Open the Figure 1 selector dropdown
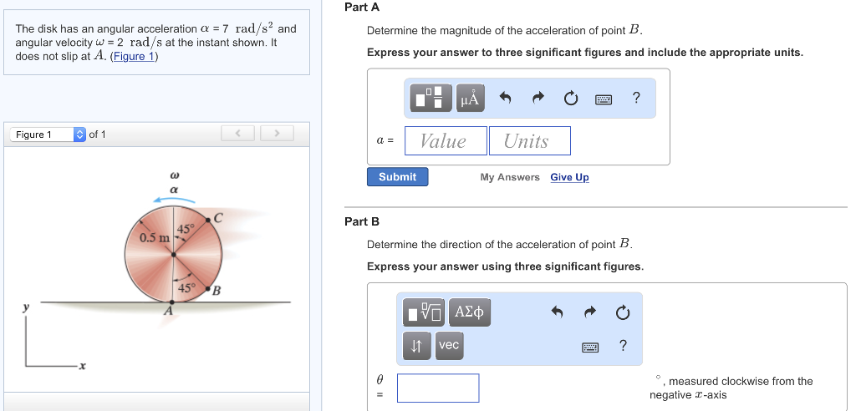The width and height of the screenshot is (856, 411). click(48, 134)
